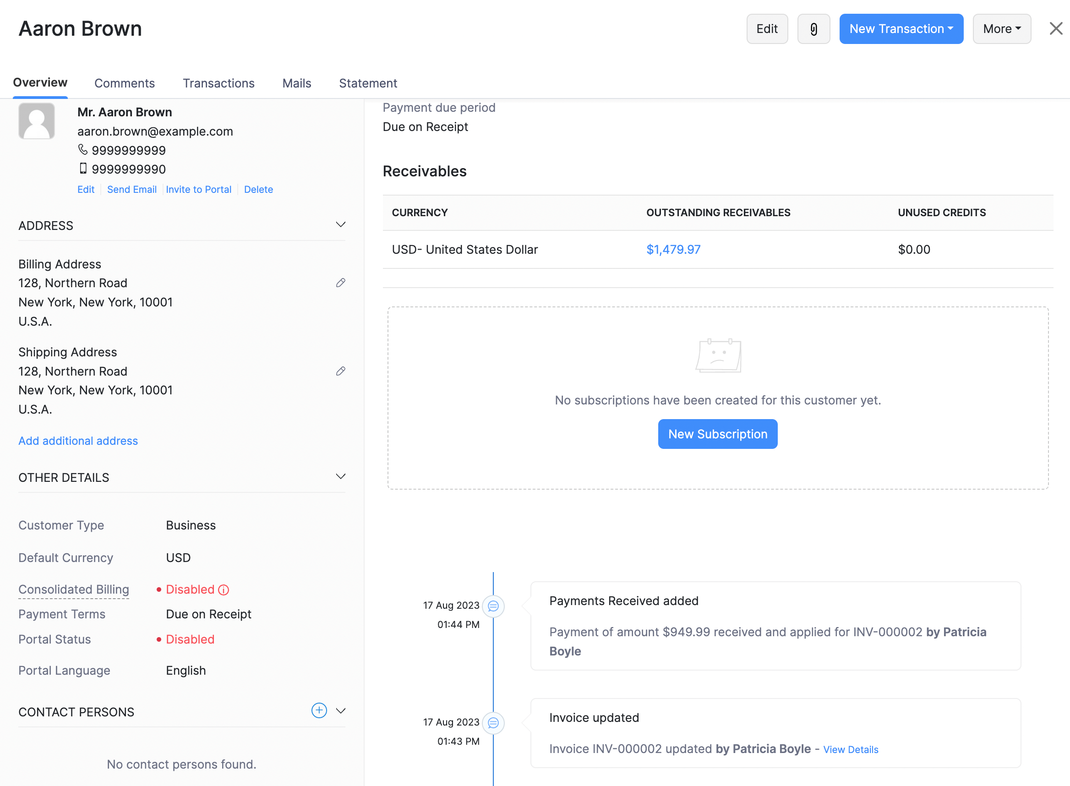This screenshot has width=1070, height=786.
Task: Click the comment icon beside Invoice updated entry
Action: point(493,722)
